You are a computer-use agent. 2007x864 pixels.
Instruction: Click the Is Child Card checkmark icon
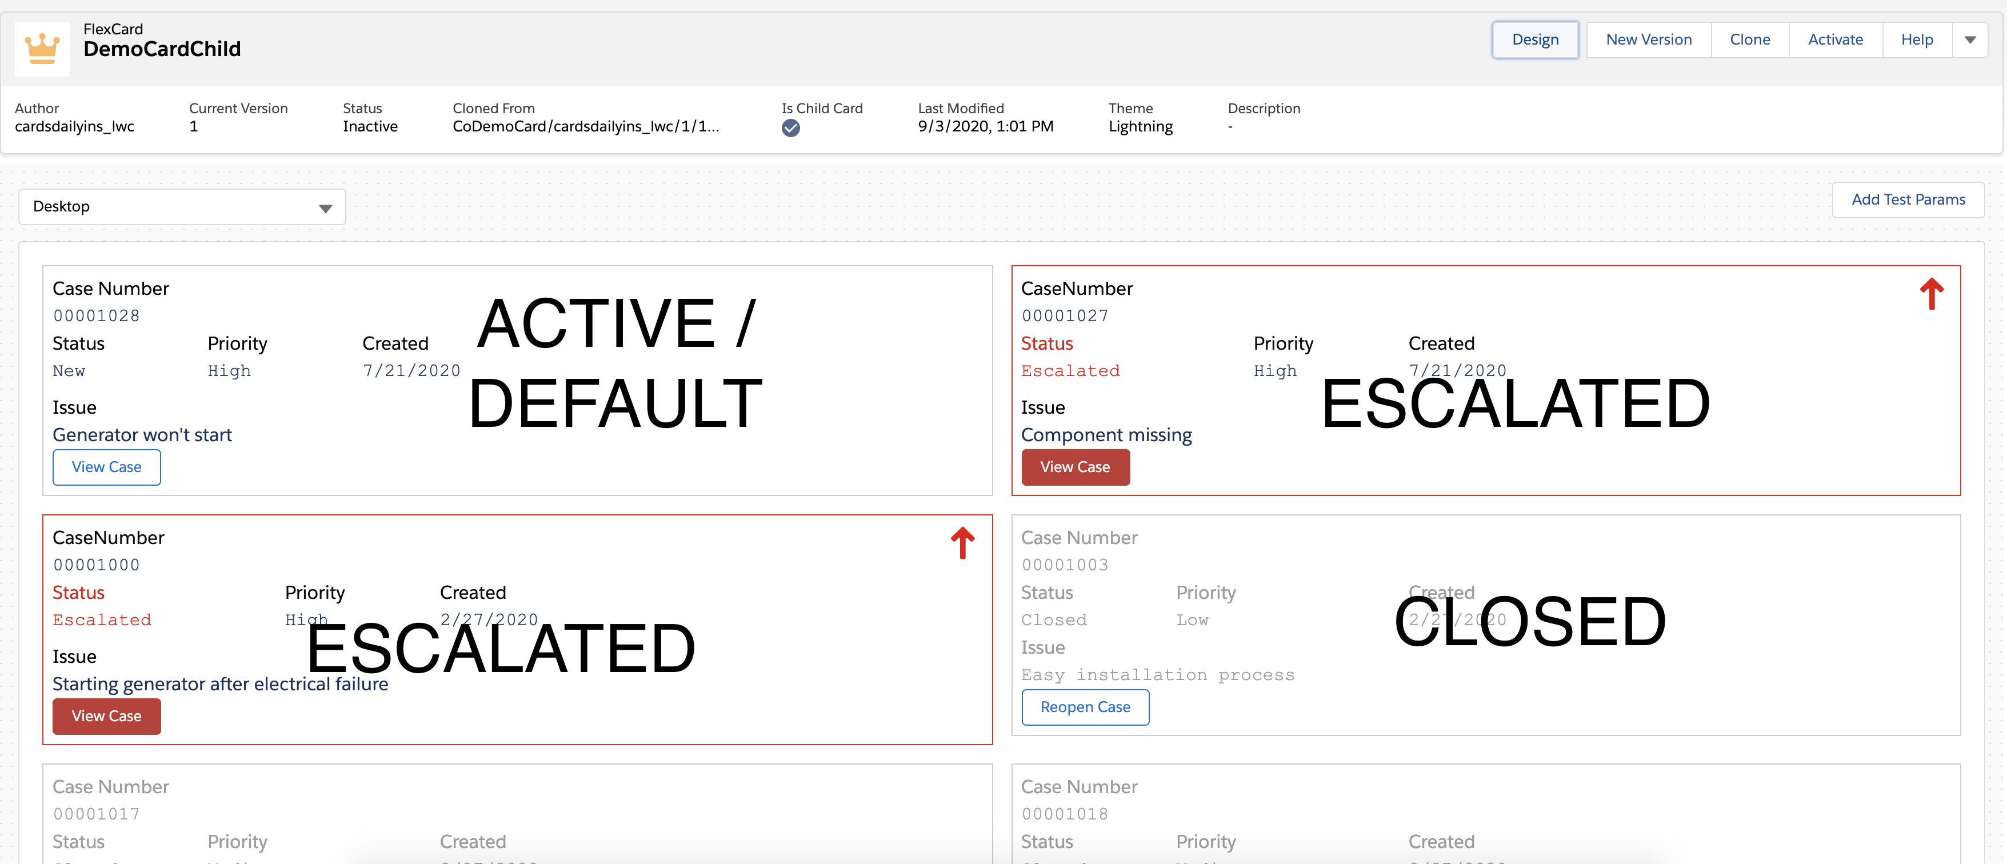pyautogui.click(x=790, y=128)
